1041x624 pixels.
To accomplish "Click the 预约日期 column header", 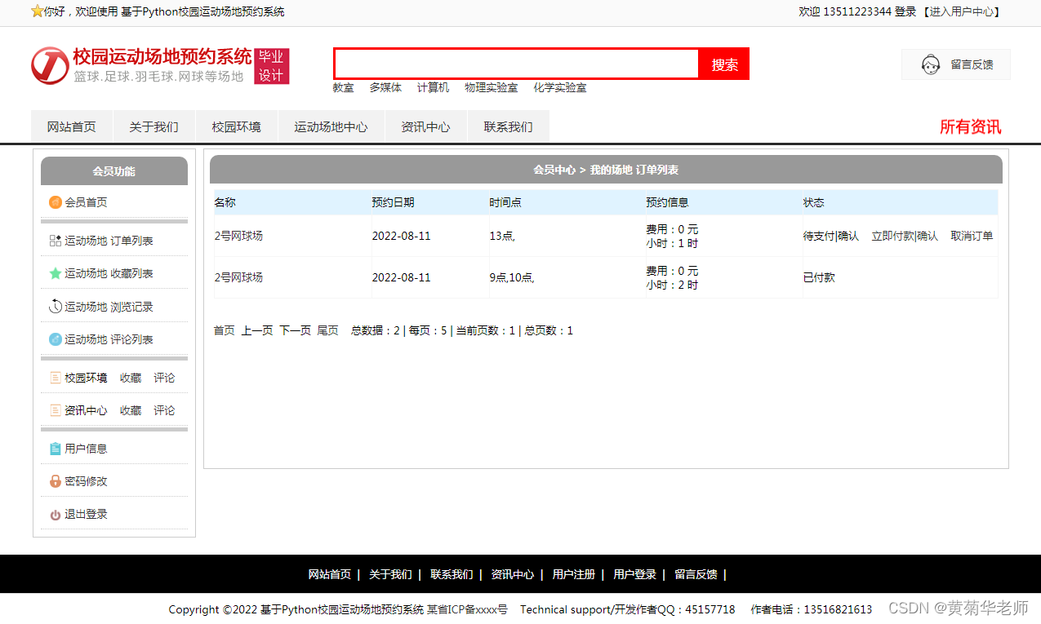I will click(x=393, y=202).
